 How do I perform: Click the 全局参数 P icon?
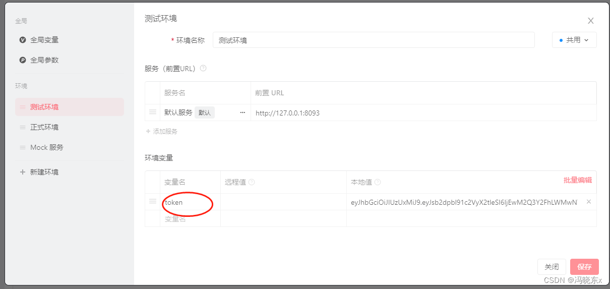coord(22,60)
